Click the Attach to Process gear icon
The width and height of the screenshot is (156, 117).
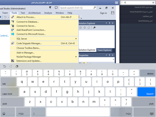(x=13, y=17)
